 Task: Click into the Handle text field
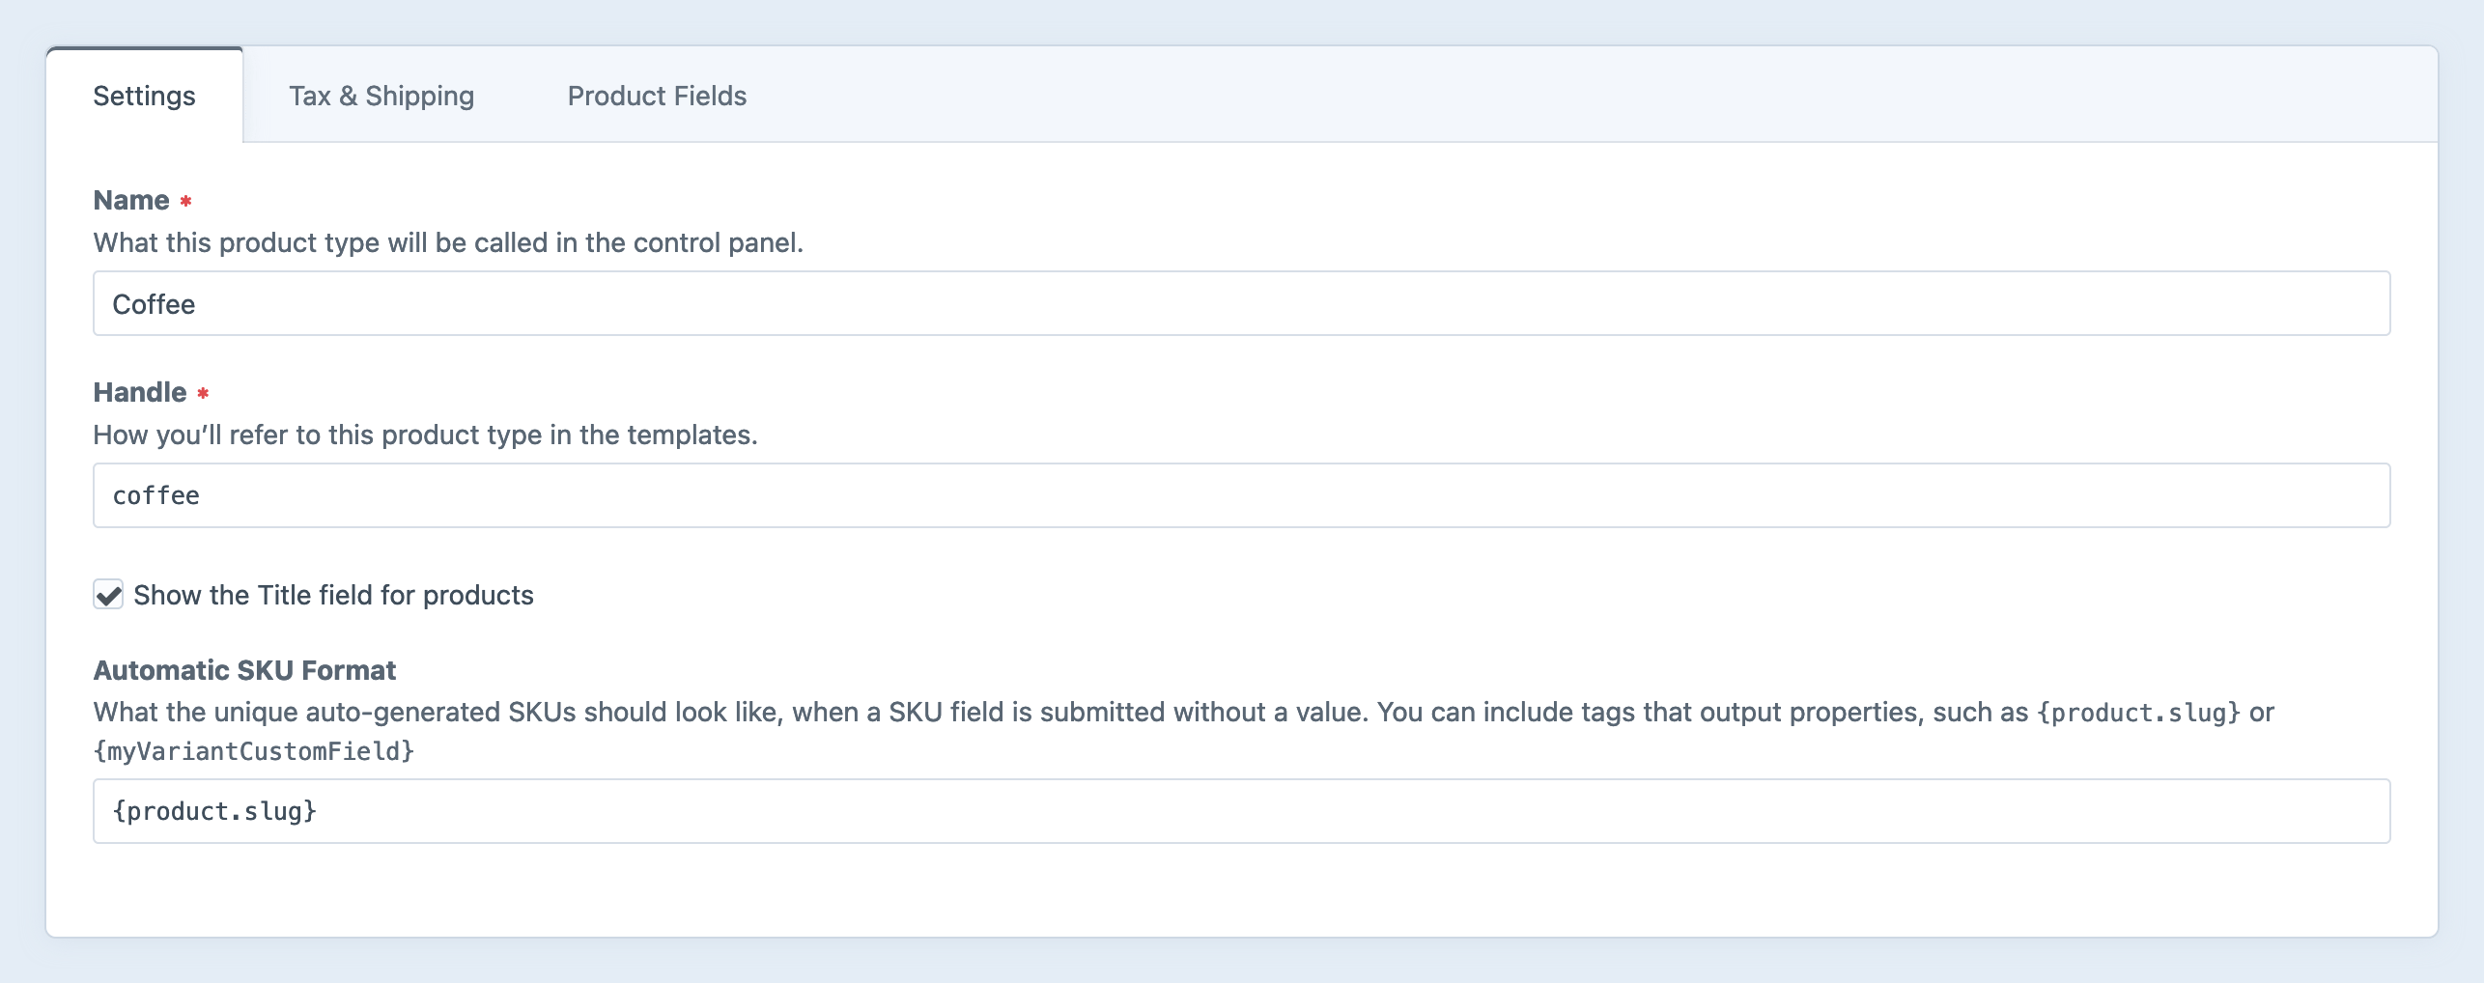click(x=1241, y=495)
